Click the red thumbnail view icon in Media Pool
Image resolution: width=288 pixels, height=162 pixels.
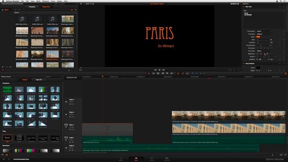pyautogui.click(x=72, y=10)
